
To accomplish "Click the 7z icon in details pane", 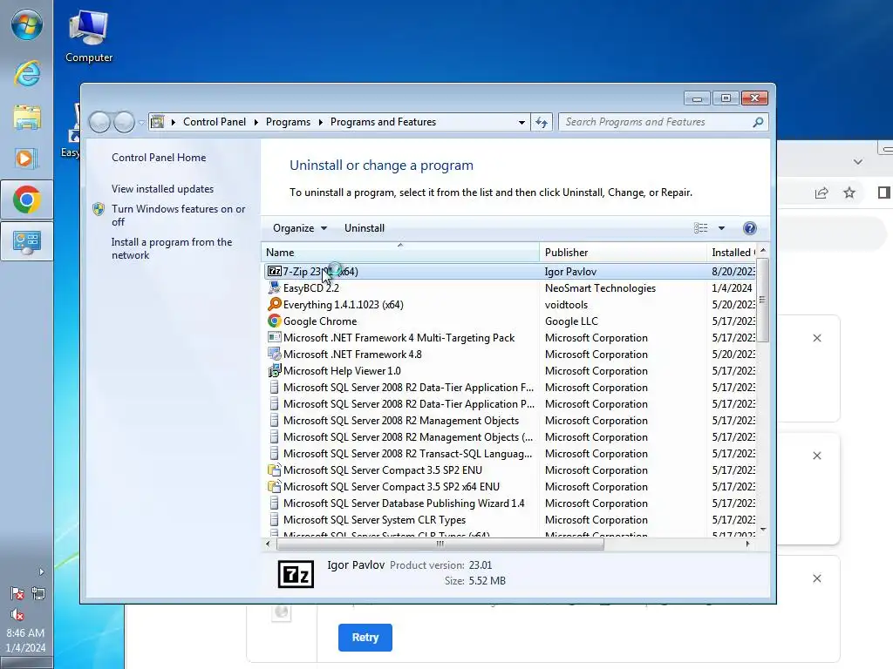I will click(x=296, y=574).
